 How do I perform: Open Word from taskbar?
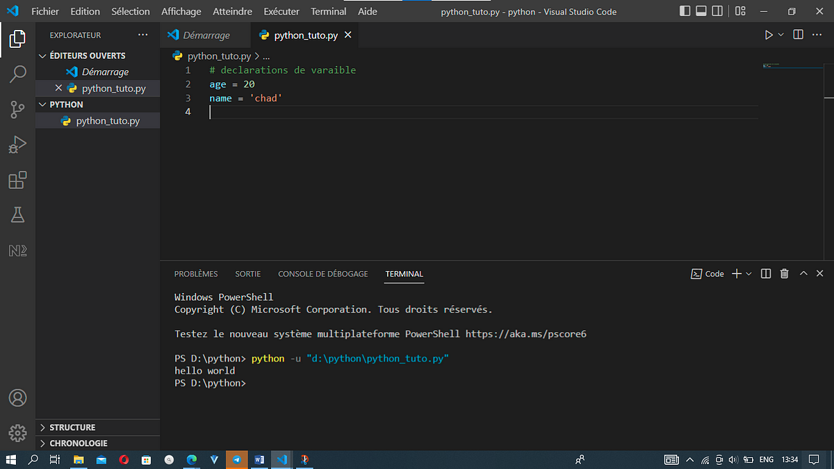[259, 459]
